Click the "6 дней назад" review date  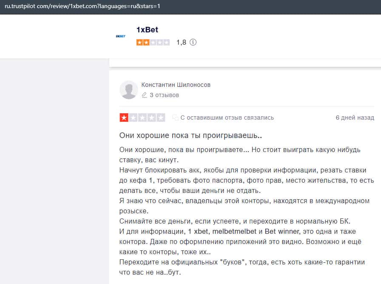pyautogui.click(x=355, y=118)
